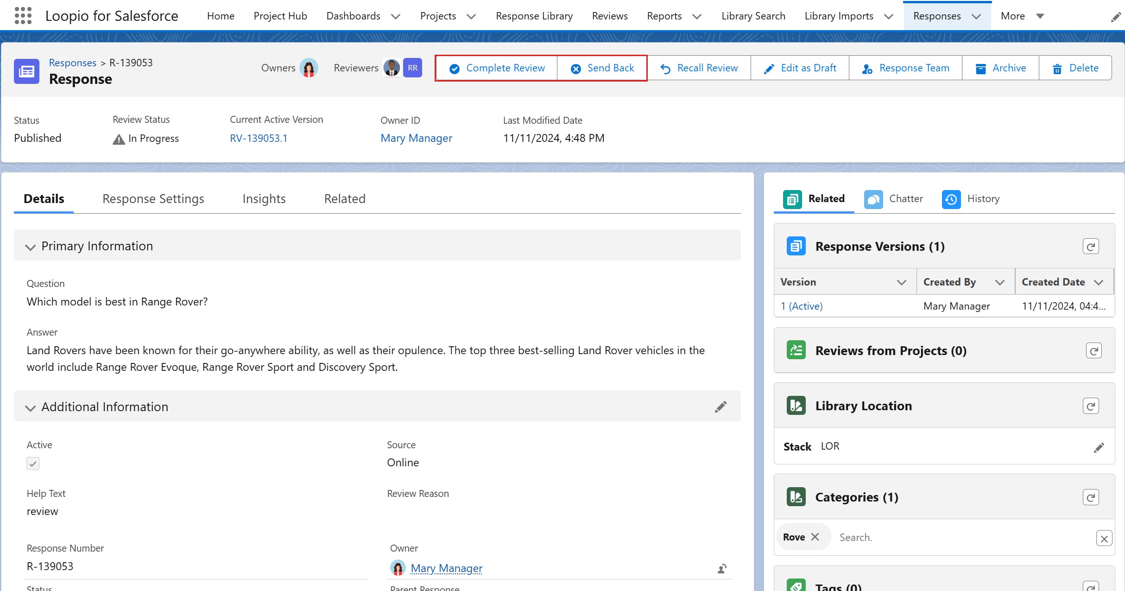The height and width of the screenshot is (591, 1125).
Task: Open the Reviews nav item
Action: pos(610,16)
